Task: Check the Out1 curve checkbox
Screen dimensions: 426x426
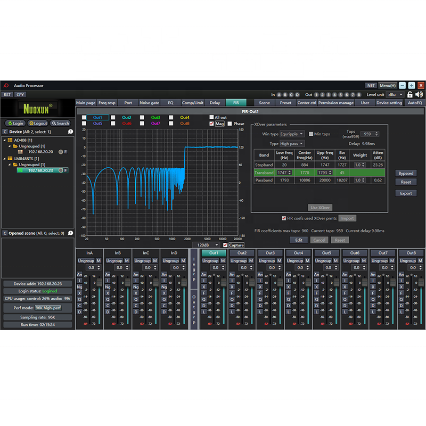Action: (84, 117)
